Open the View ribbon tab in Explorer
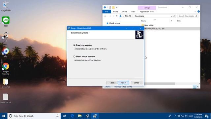211x119 pixels. 133,12
